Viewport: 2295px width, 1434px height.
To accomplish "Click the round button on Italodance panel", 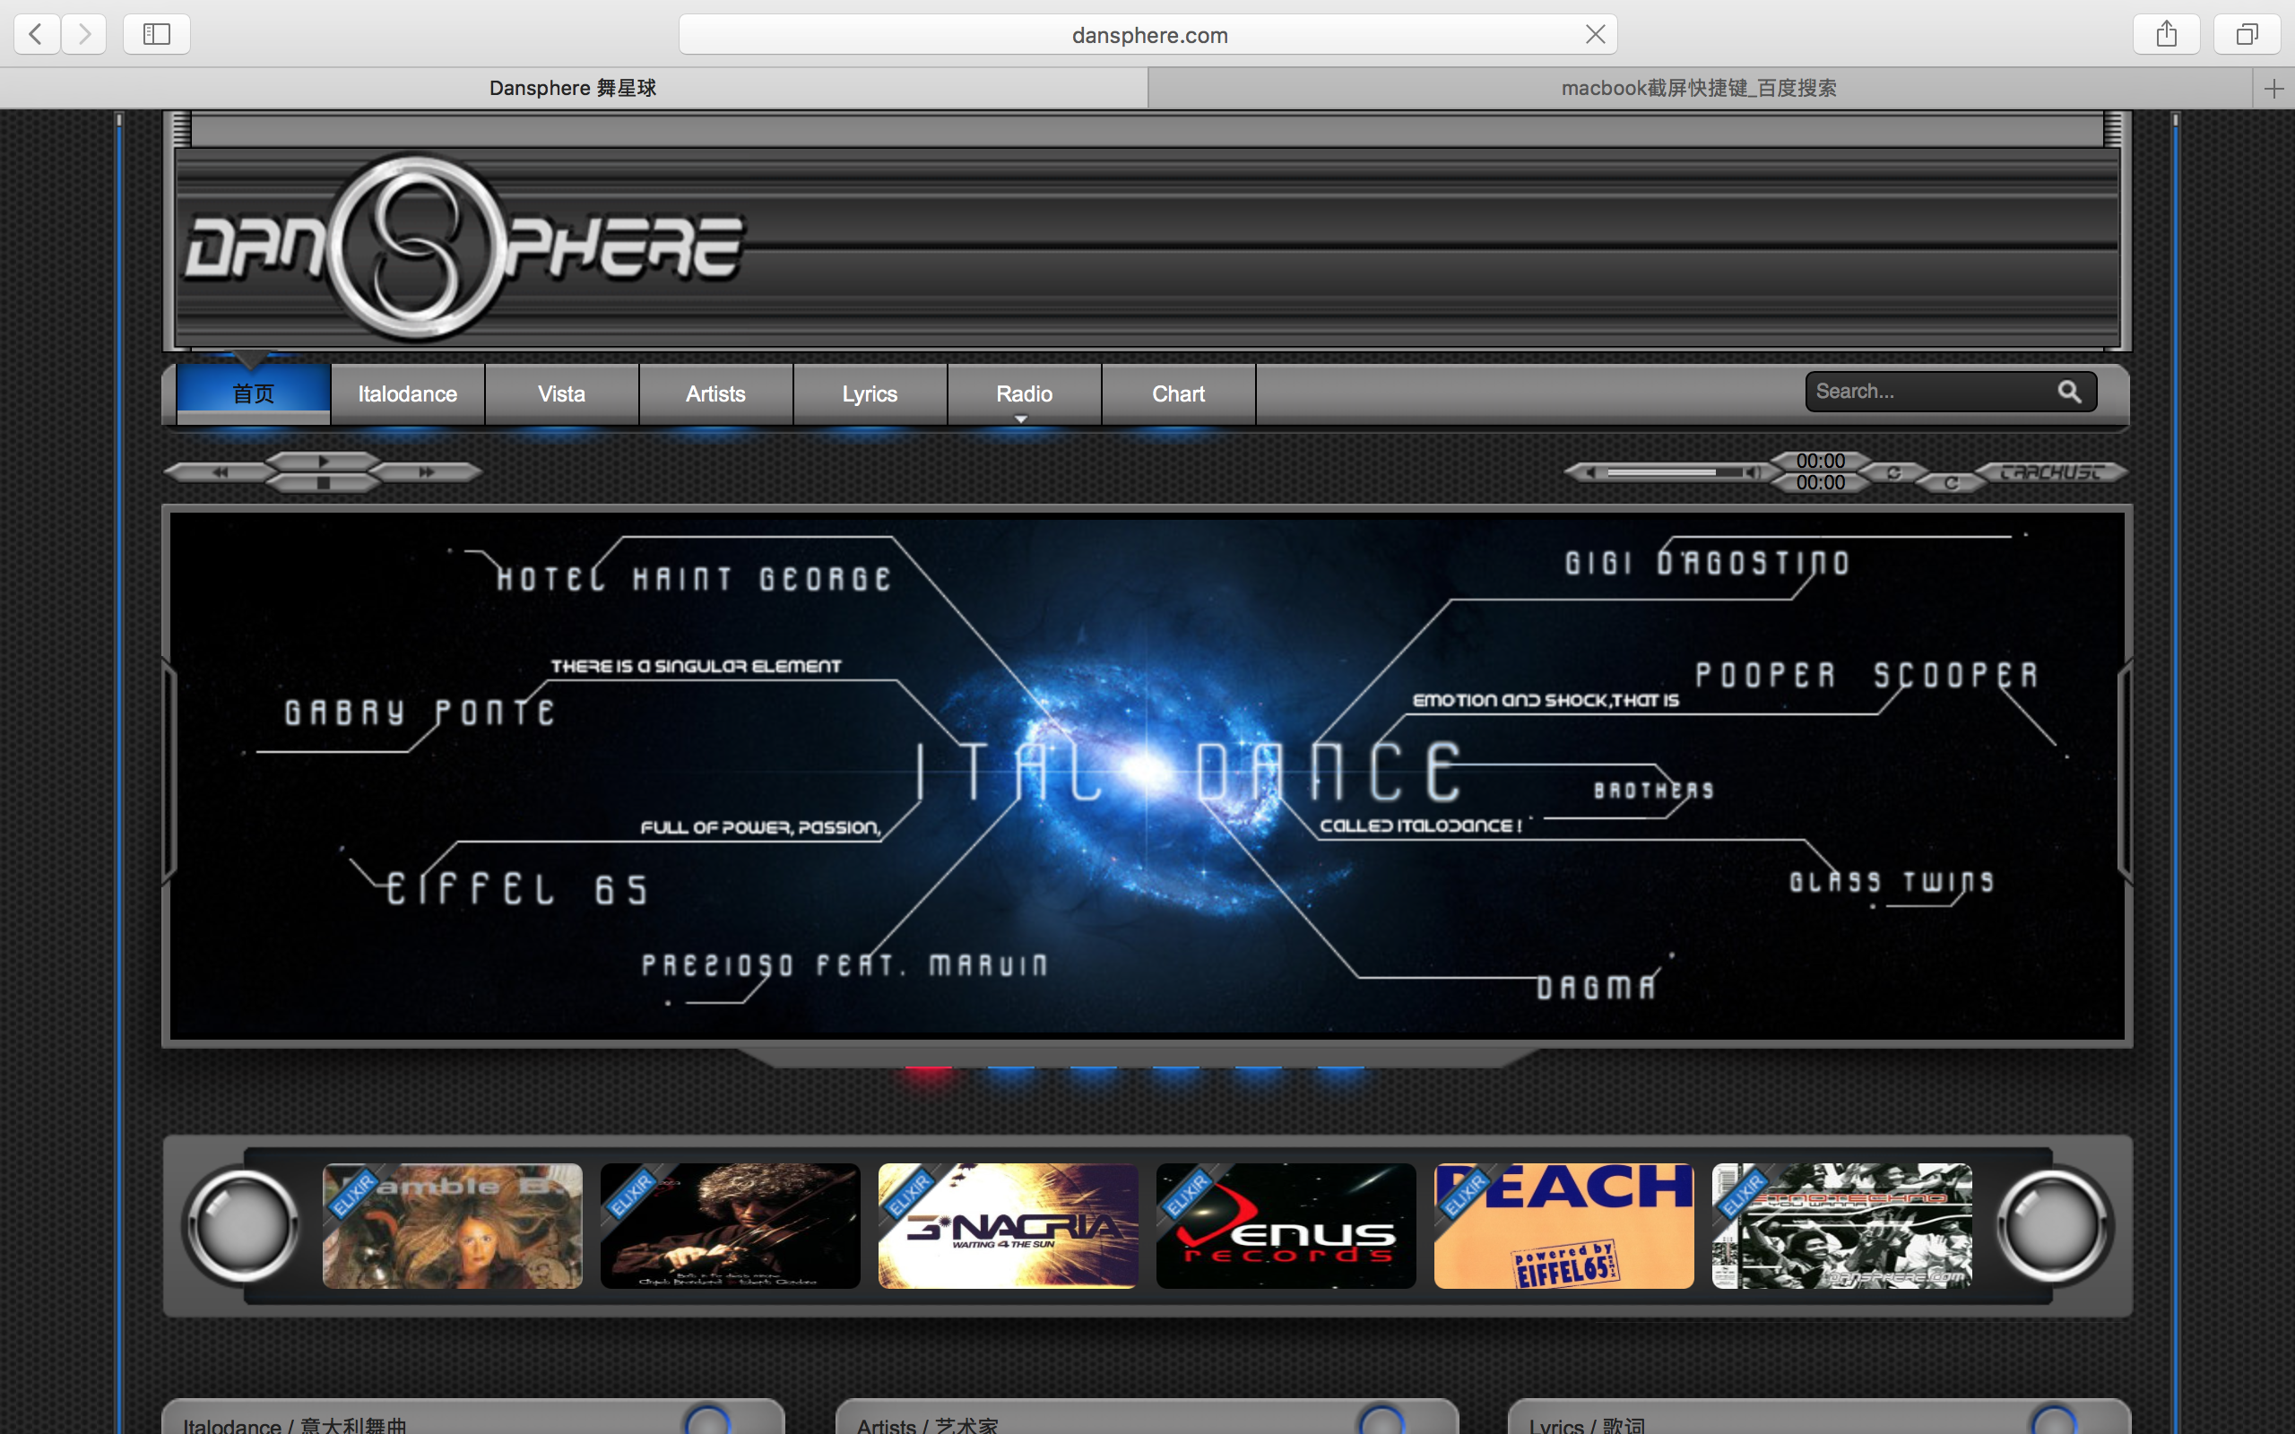I will click(x=707, y=1420).
